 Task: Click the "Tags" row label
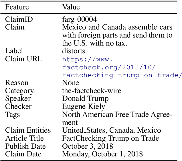[13, 115]
